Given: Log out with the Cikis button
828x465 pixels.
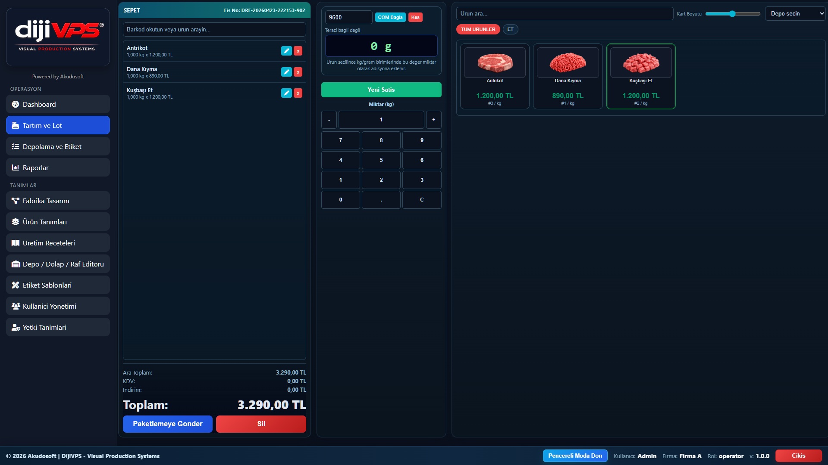Looking at the screenshot, I should [798, 456].
